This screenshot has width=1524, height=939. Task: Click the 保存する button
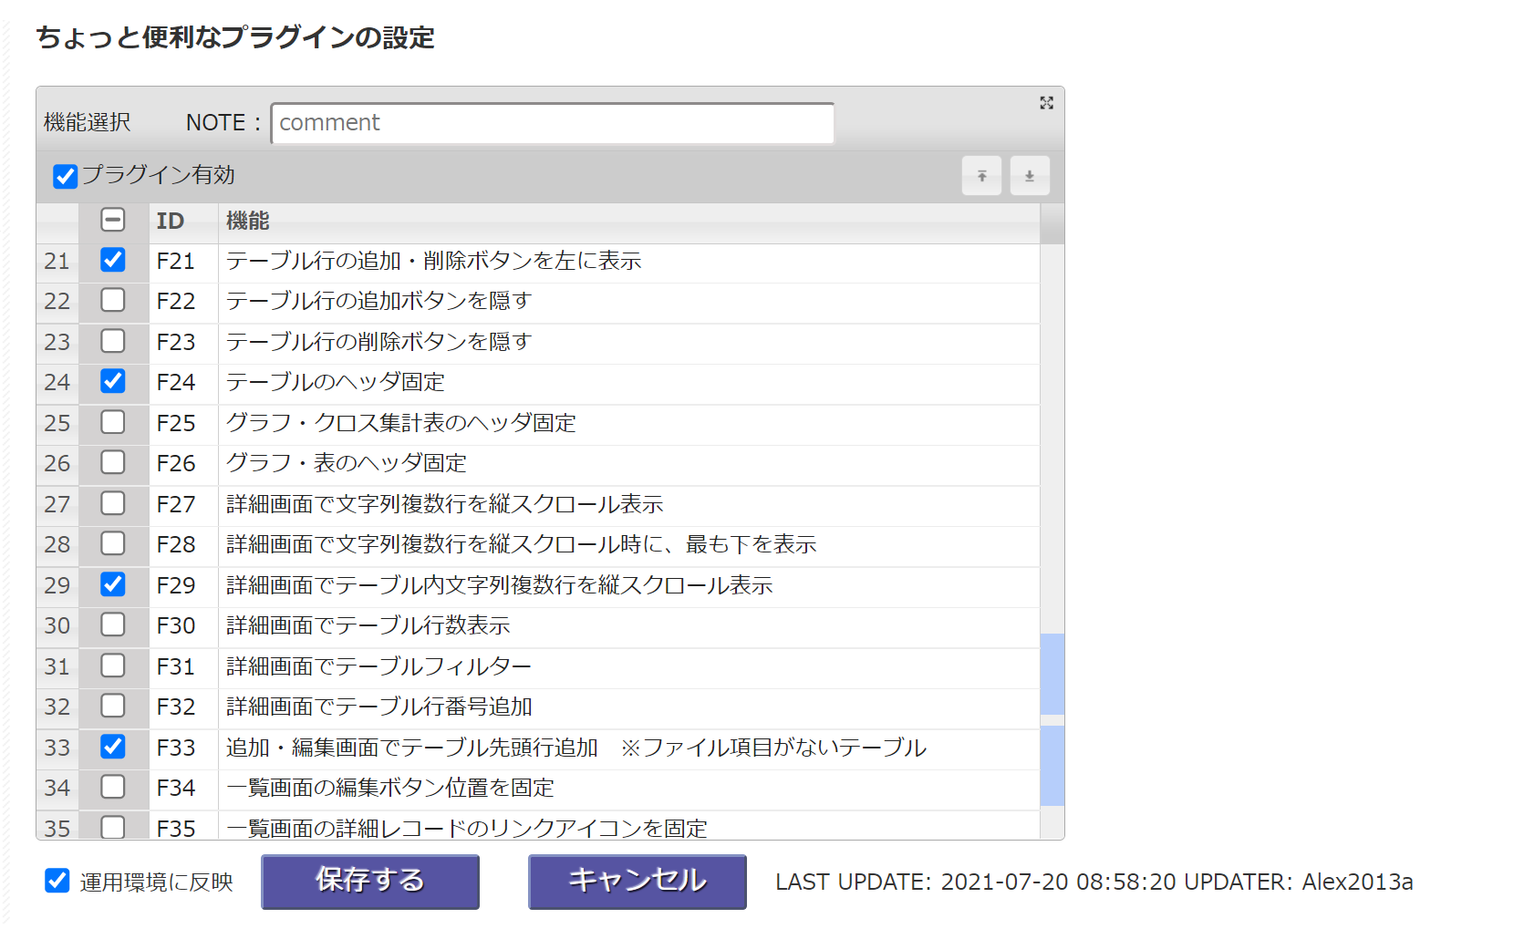(370, 882)
